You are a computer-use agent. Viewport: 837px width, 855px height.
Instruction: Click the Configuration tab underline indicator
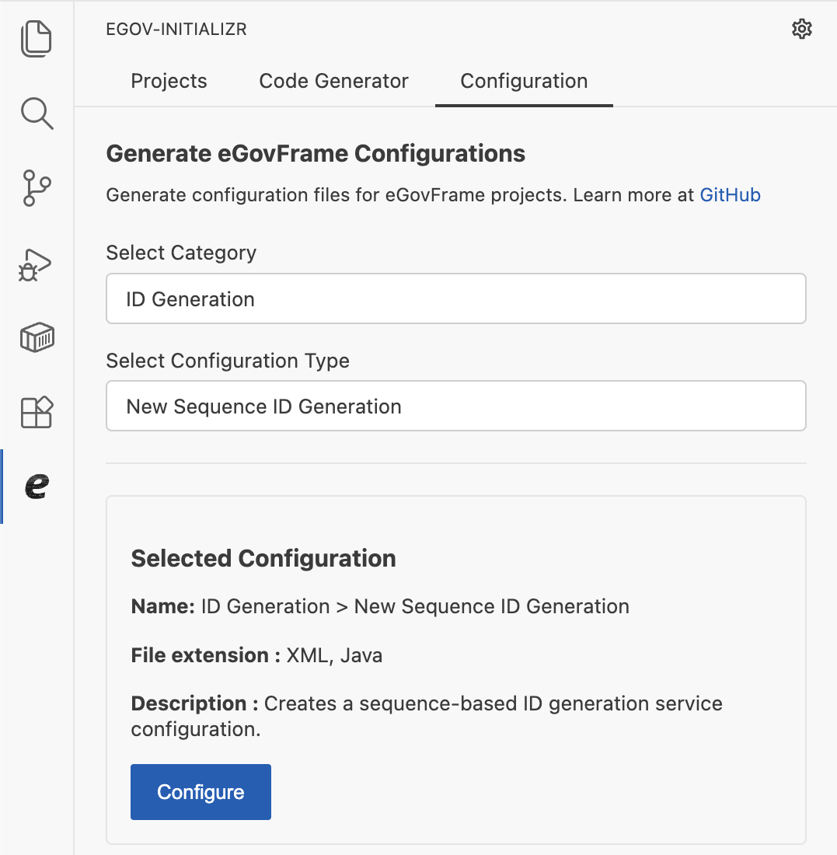coord(523,102)
